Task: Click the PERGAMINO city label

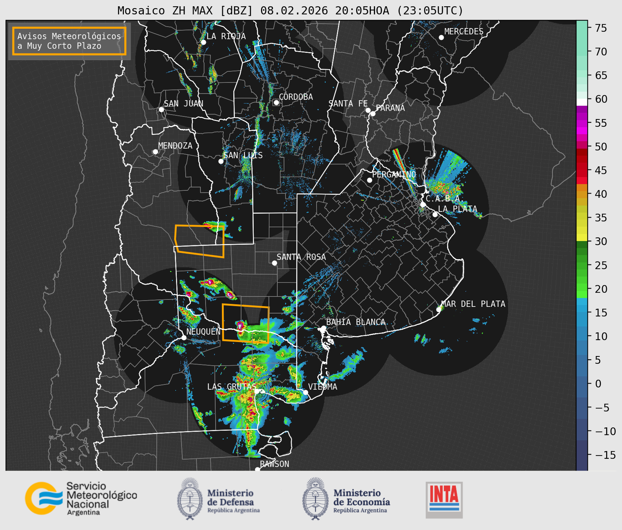Action: click(394, 174)
